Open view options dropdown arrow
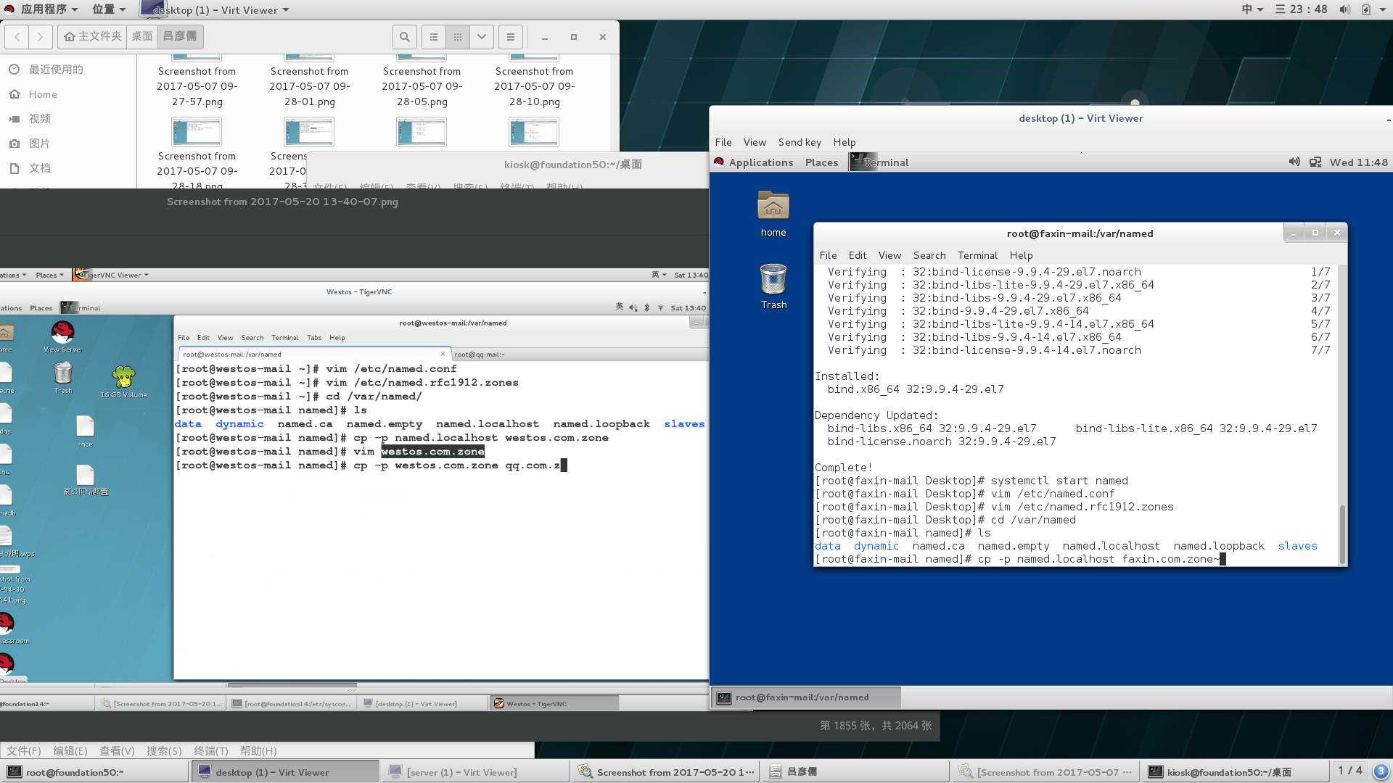Viewport: 1393px width, 783px height. pyautogui.click(x=482, y=36)
